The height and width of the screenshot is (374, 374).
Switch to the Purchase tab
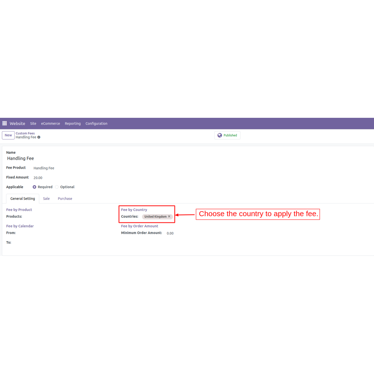click(x=65, y=199)
